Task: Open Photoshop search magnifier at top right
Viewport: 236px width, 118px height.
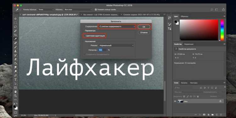Action: point(212,9)
